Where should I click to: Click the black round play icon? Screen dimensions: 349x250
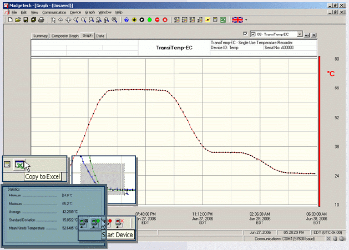(142, 20)
